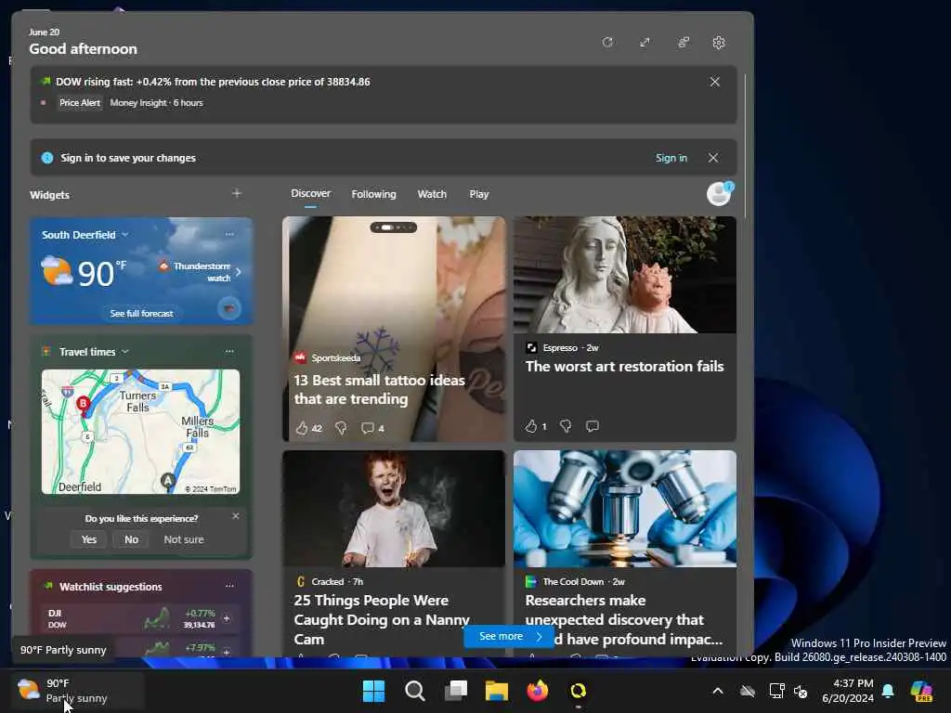Image resolution: width=951 pixels, height=713 pixels.
Task: Choose Not sure for experience prompt
Action: (184, 539)
